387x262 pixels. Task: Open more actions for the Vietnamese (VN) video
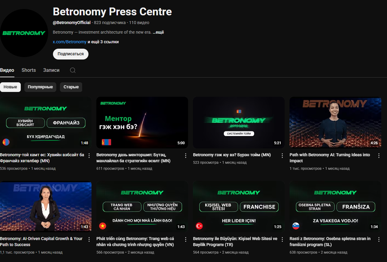(x=185, y=239)
